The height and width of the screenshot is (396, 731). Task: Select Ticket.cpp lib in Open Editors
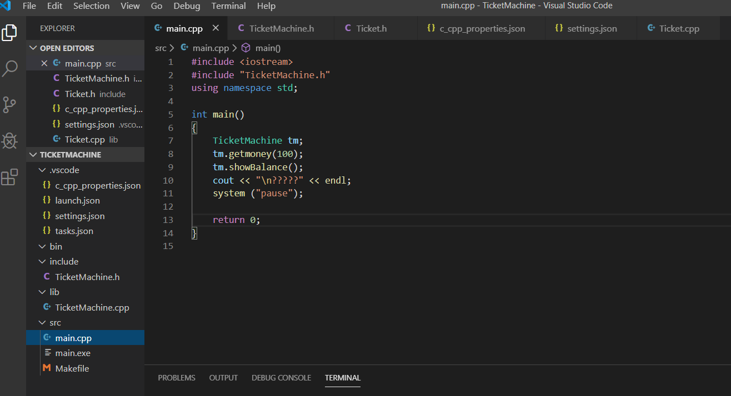(85, 140)
